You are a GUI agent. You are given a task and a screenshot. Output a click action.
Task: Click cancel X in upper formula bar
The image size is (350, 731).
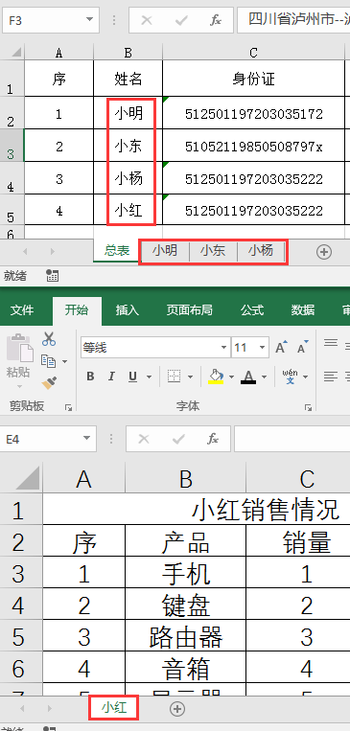point(147,20)
